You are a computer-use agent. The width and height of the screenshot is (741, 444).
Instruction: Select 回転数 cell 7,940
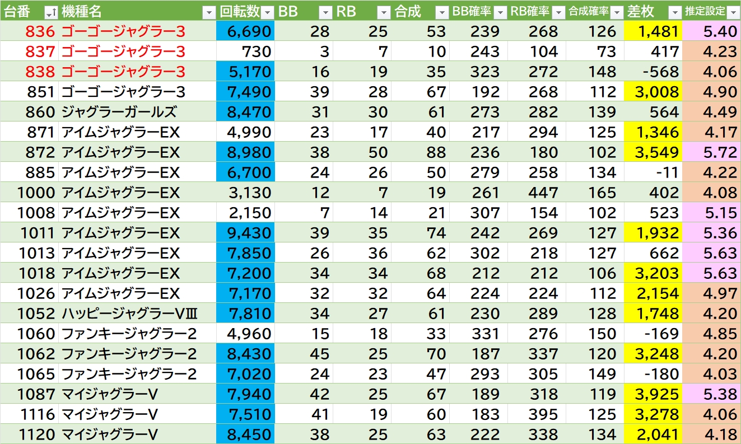pos(245,394)
